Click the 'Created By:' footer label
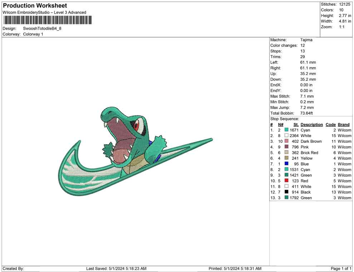Viewport: 354px width, 272px height. click(x=13, y=268)
